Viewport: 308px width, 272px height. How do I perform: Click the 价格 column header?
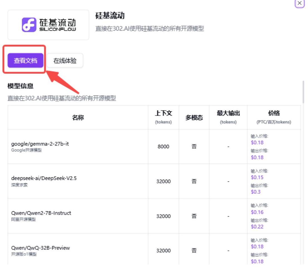[x=274, y=117]
